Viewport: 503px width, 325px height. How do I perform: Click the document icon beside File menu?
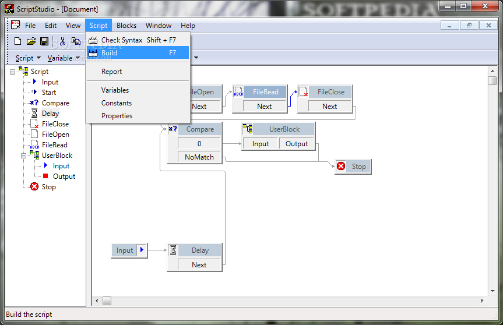tap(15, 25)
